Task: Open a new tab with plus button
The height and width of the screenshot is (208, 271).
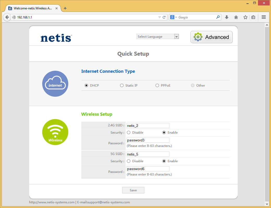Action: pos(65,8)
